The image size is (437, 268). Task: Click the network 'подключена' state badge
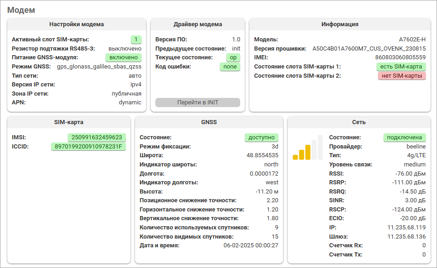404,137
